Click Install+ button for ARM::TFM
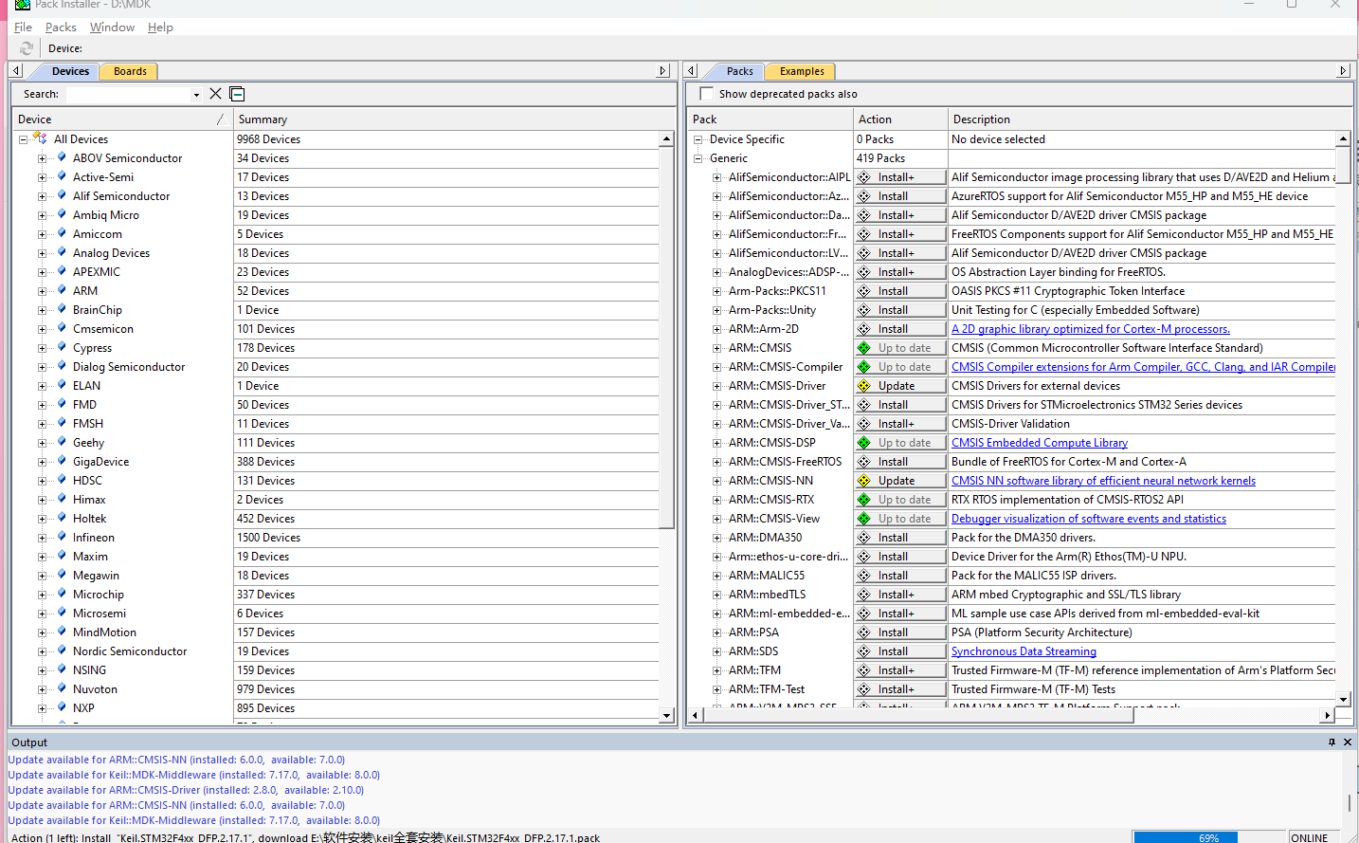The image size is (1359, 843). [900, 670]
